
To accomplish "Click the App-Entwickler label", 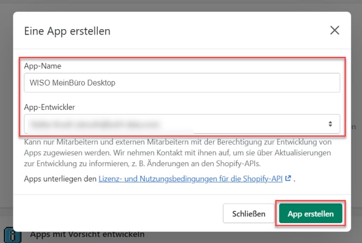I will click(x=50, y=107).
